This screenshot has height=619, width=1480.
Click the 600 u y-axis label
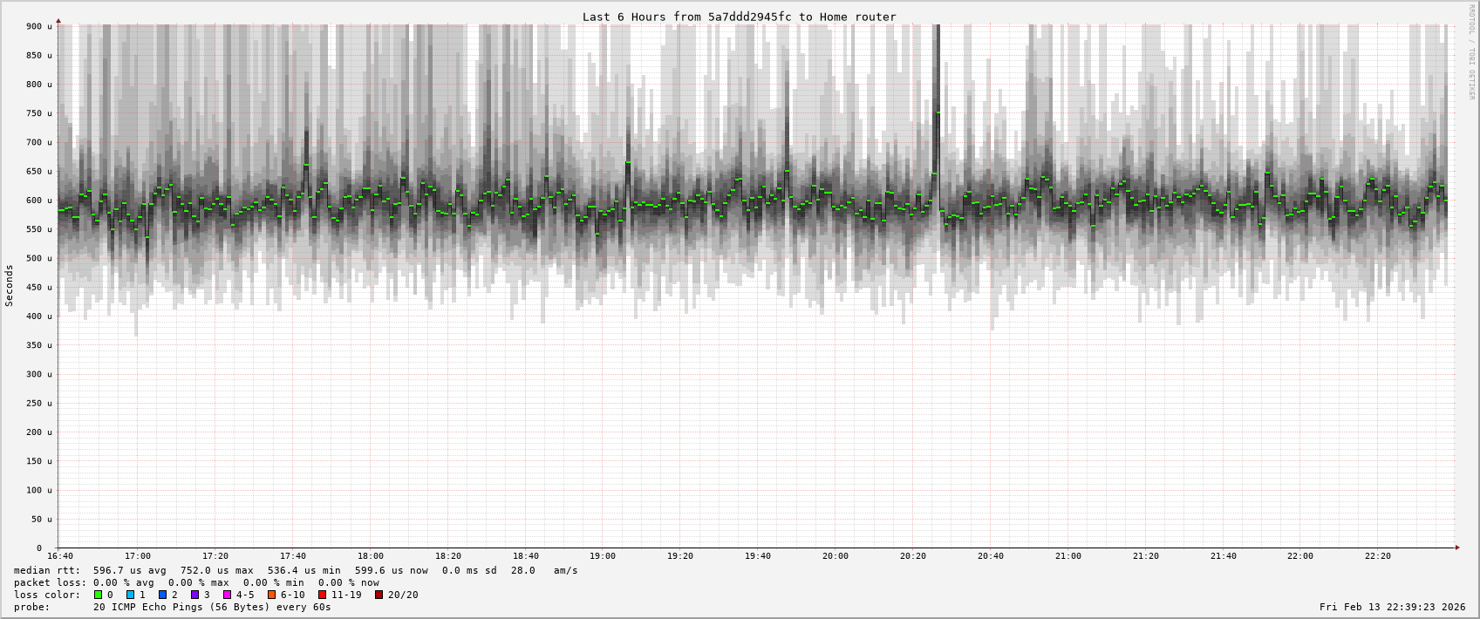click(38, 201)
